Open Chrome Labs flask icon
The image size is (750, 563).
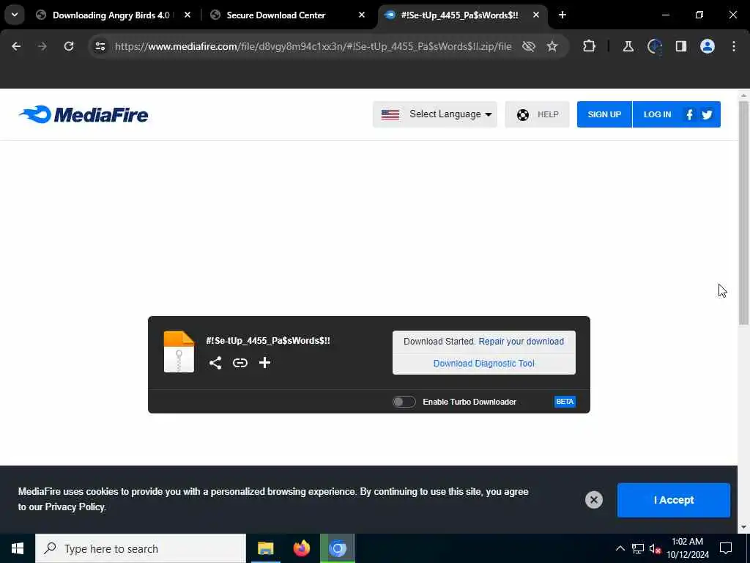628,46
